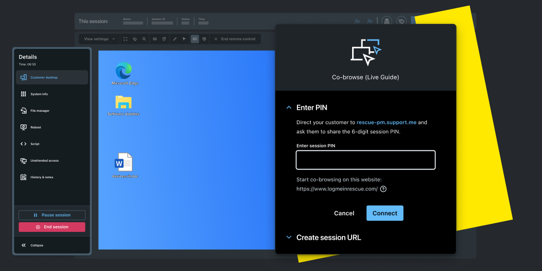Click the zoom magnifier toolbar icon

tap(144, 39)
